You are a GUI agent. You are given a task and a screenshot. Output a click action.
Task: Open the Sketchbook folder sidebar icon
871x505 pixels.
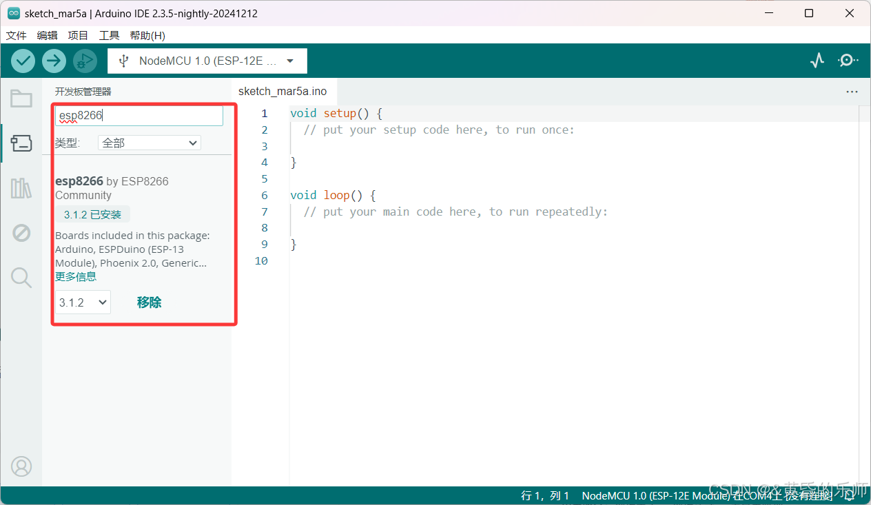(x=21, y=99)
